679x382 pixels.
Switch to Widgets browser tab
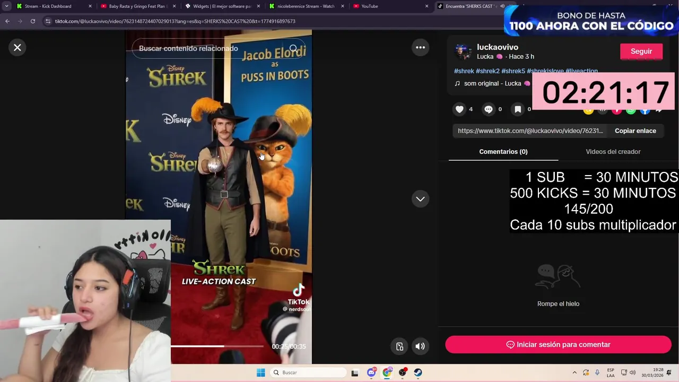point(222,6)
